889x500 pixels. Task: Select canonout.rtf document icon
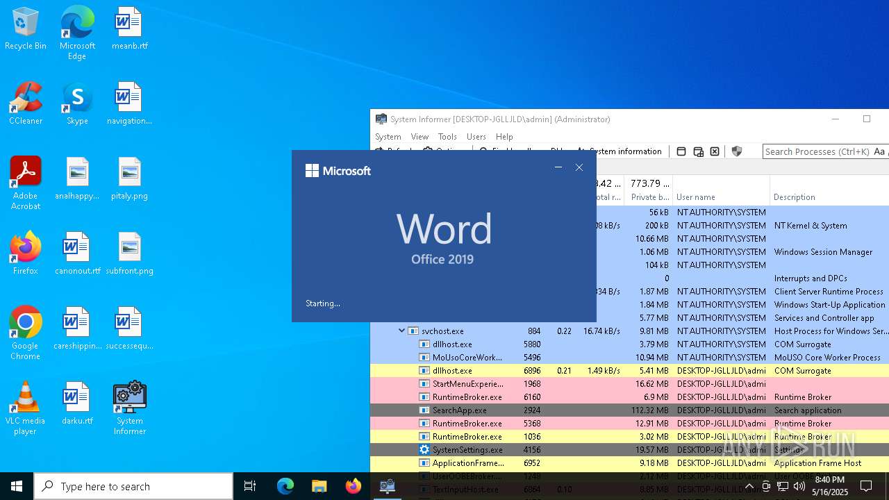pos(77,254)
